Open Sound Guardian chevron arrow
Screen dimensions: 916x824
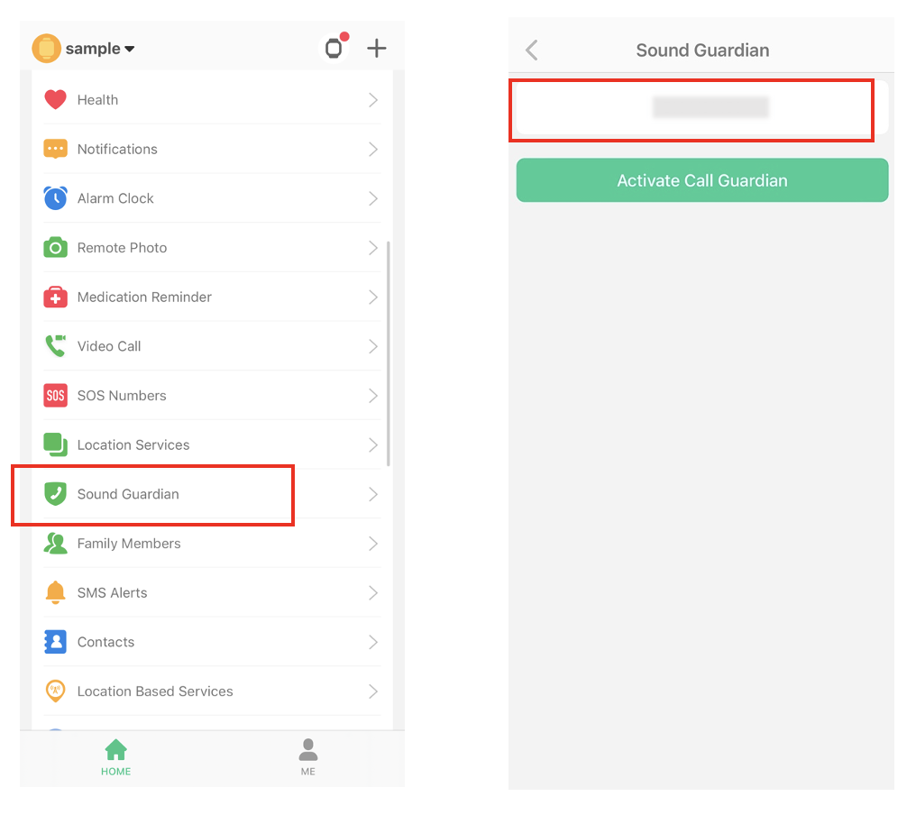point(373,494)
